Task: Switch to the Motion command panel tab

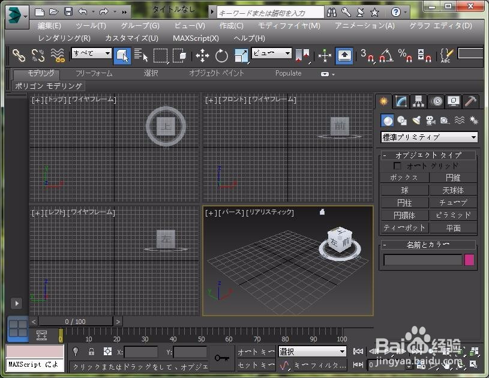Action: (x=436, y=101)
